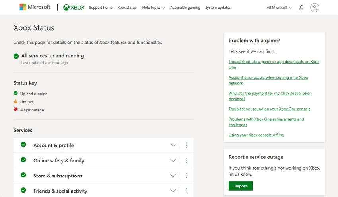This screenshot has height=197, width=338.
Task: Expand the Store & subscriptions service
Action: 173,176
